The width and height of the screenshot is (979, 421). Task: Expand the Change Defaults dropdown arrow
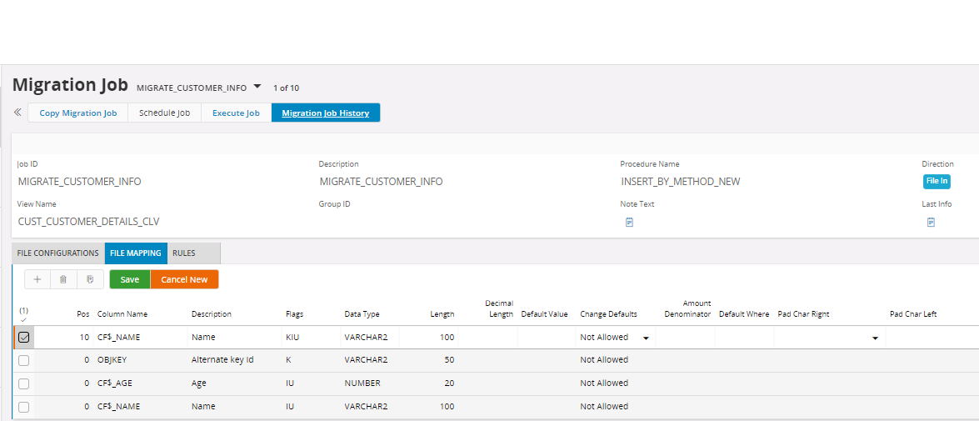[x=646, y=338]
